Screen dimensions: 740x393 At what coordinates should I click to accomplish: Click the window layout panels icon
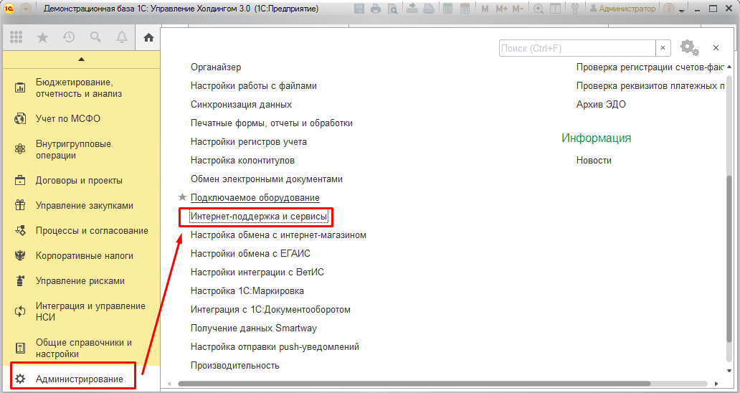(555, 9)
